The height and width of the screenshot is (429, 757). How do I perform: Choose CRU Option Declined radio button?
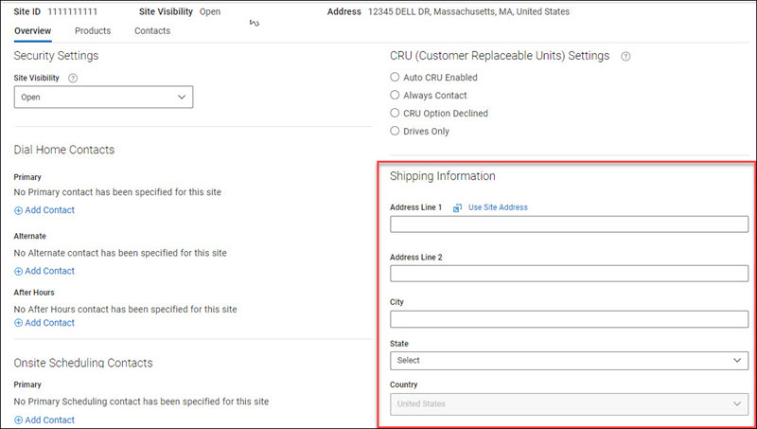coord(396,114)
